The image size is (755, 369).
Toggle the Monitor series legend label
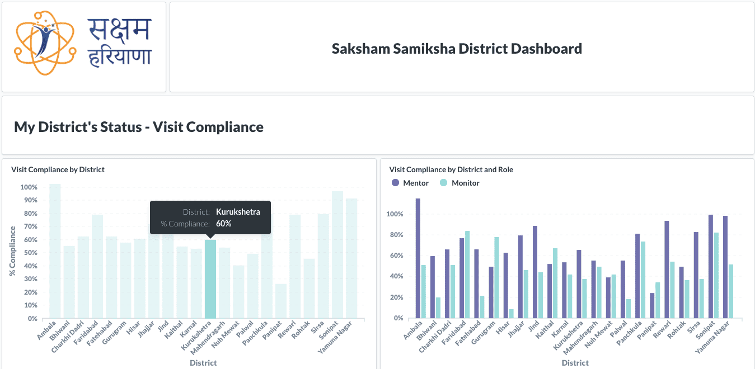coord(465,183)
